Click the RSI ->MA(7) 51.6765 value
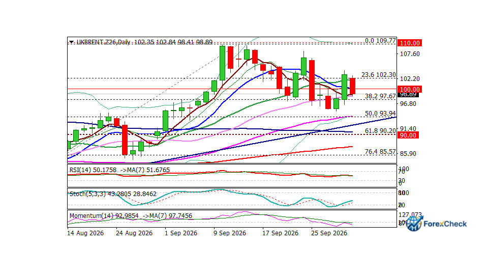The image size is (488, 275). pyautogui.click(x=145, y=170)
